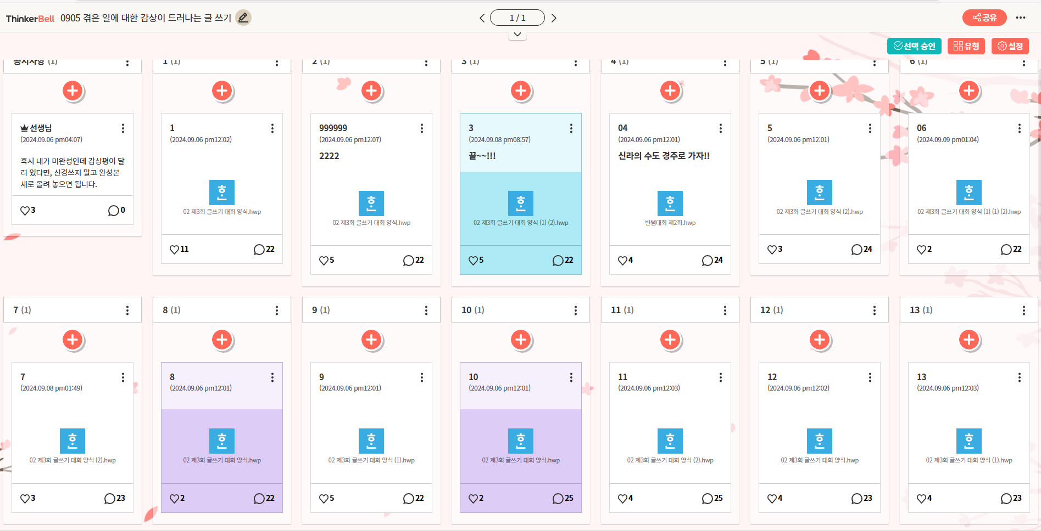Go to next page with right arrow
The image size is (1041, 531).
554,18
